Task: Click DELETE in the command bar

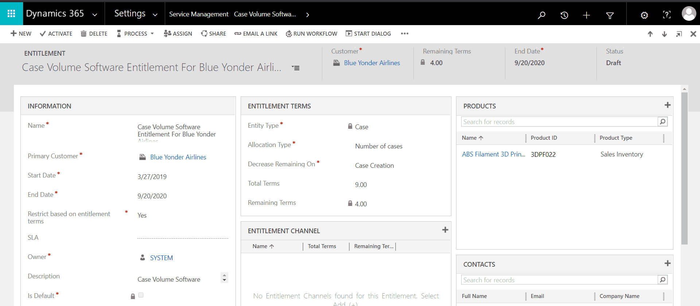Action: coord(94,33)
